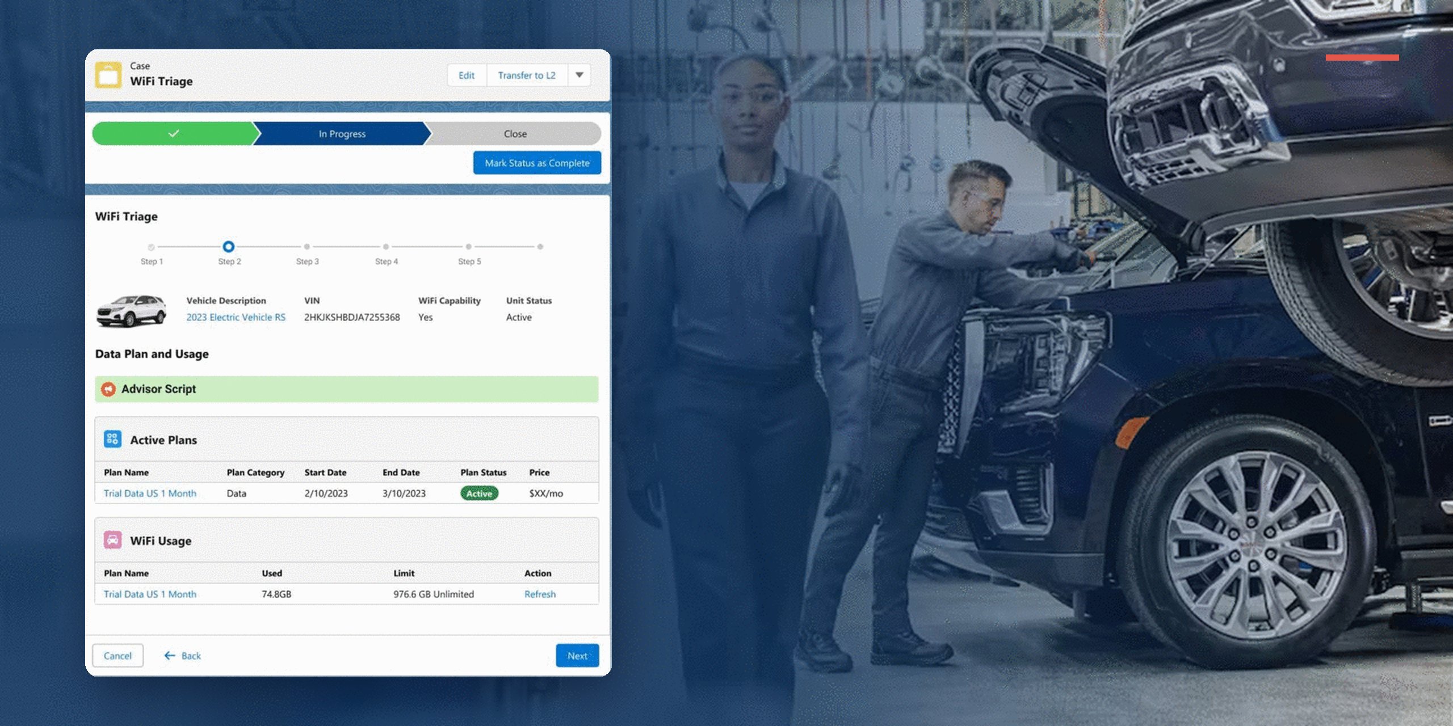
Task: Click the Edit button
Action: pos(467,75)
